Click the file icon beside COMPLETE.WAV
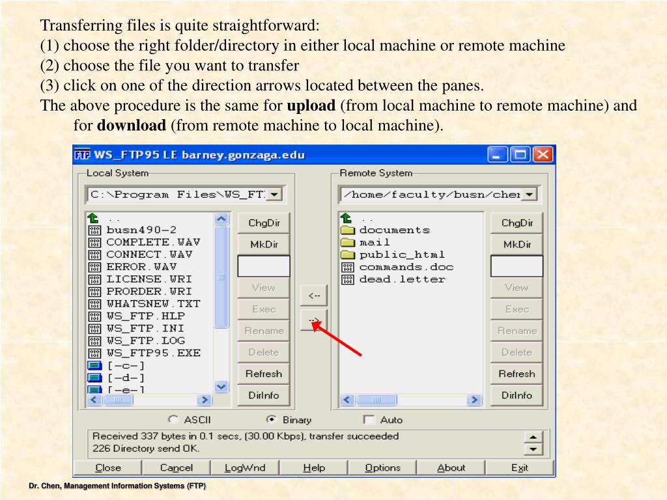The height and width of the screenshot is (500, 667). pyautogui.click(x=94, y=243)
